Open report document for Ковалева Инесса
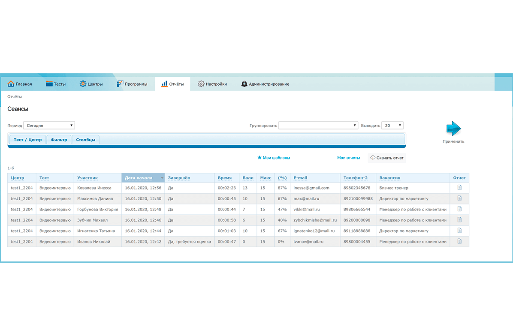The width and height of the screenshot is (513, 336). click(x=459, y=188)
